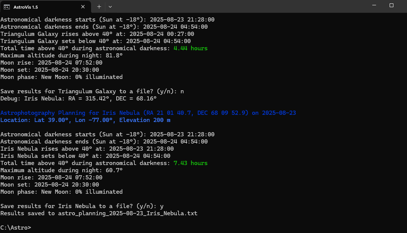The height and width of the screenshot is (233, 407).
Task: Click the blue Astrophotography Planning for Iris Nebula heading
Action: pos(148,113)
